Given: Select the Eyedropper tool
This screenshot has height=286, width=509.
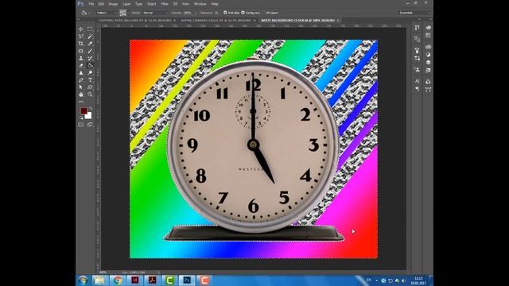Looking at the screenshot, I should pos(90,44).
